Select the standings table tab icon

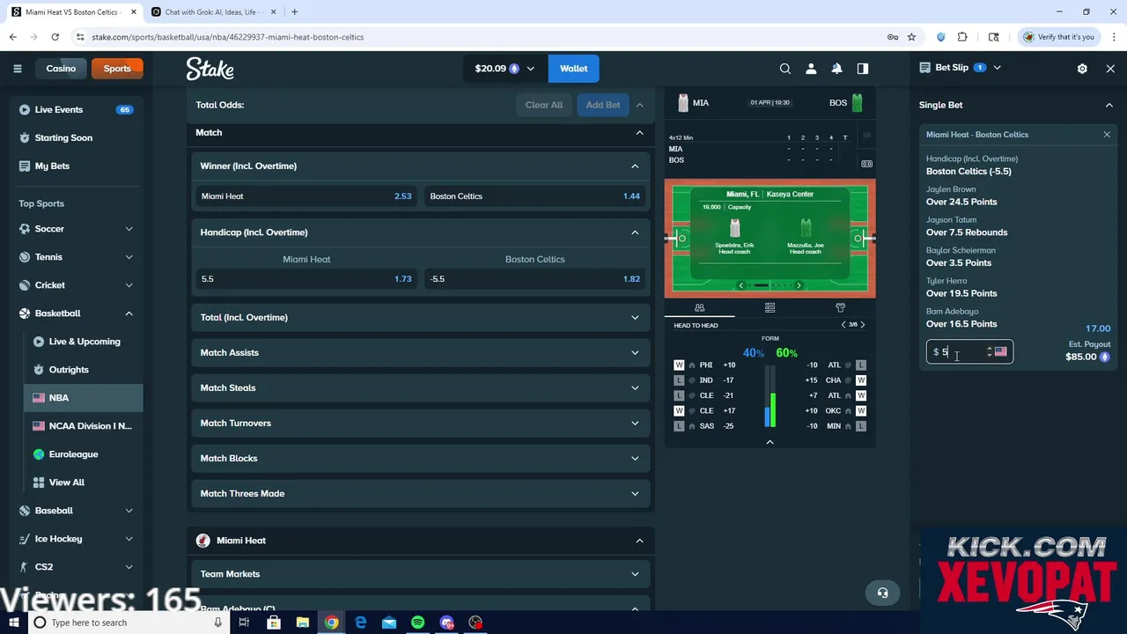[770, 307]
